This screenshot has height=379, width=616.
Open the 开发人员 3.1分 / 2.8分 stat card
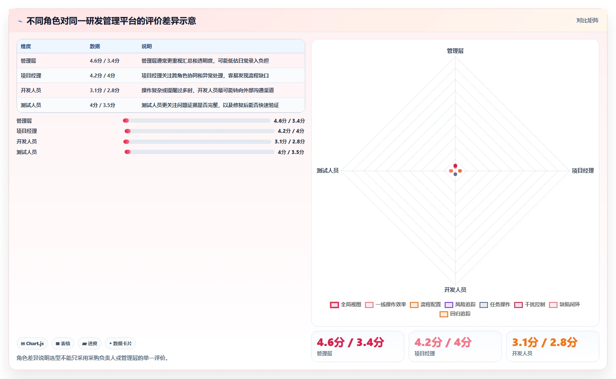(553, 346)
